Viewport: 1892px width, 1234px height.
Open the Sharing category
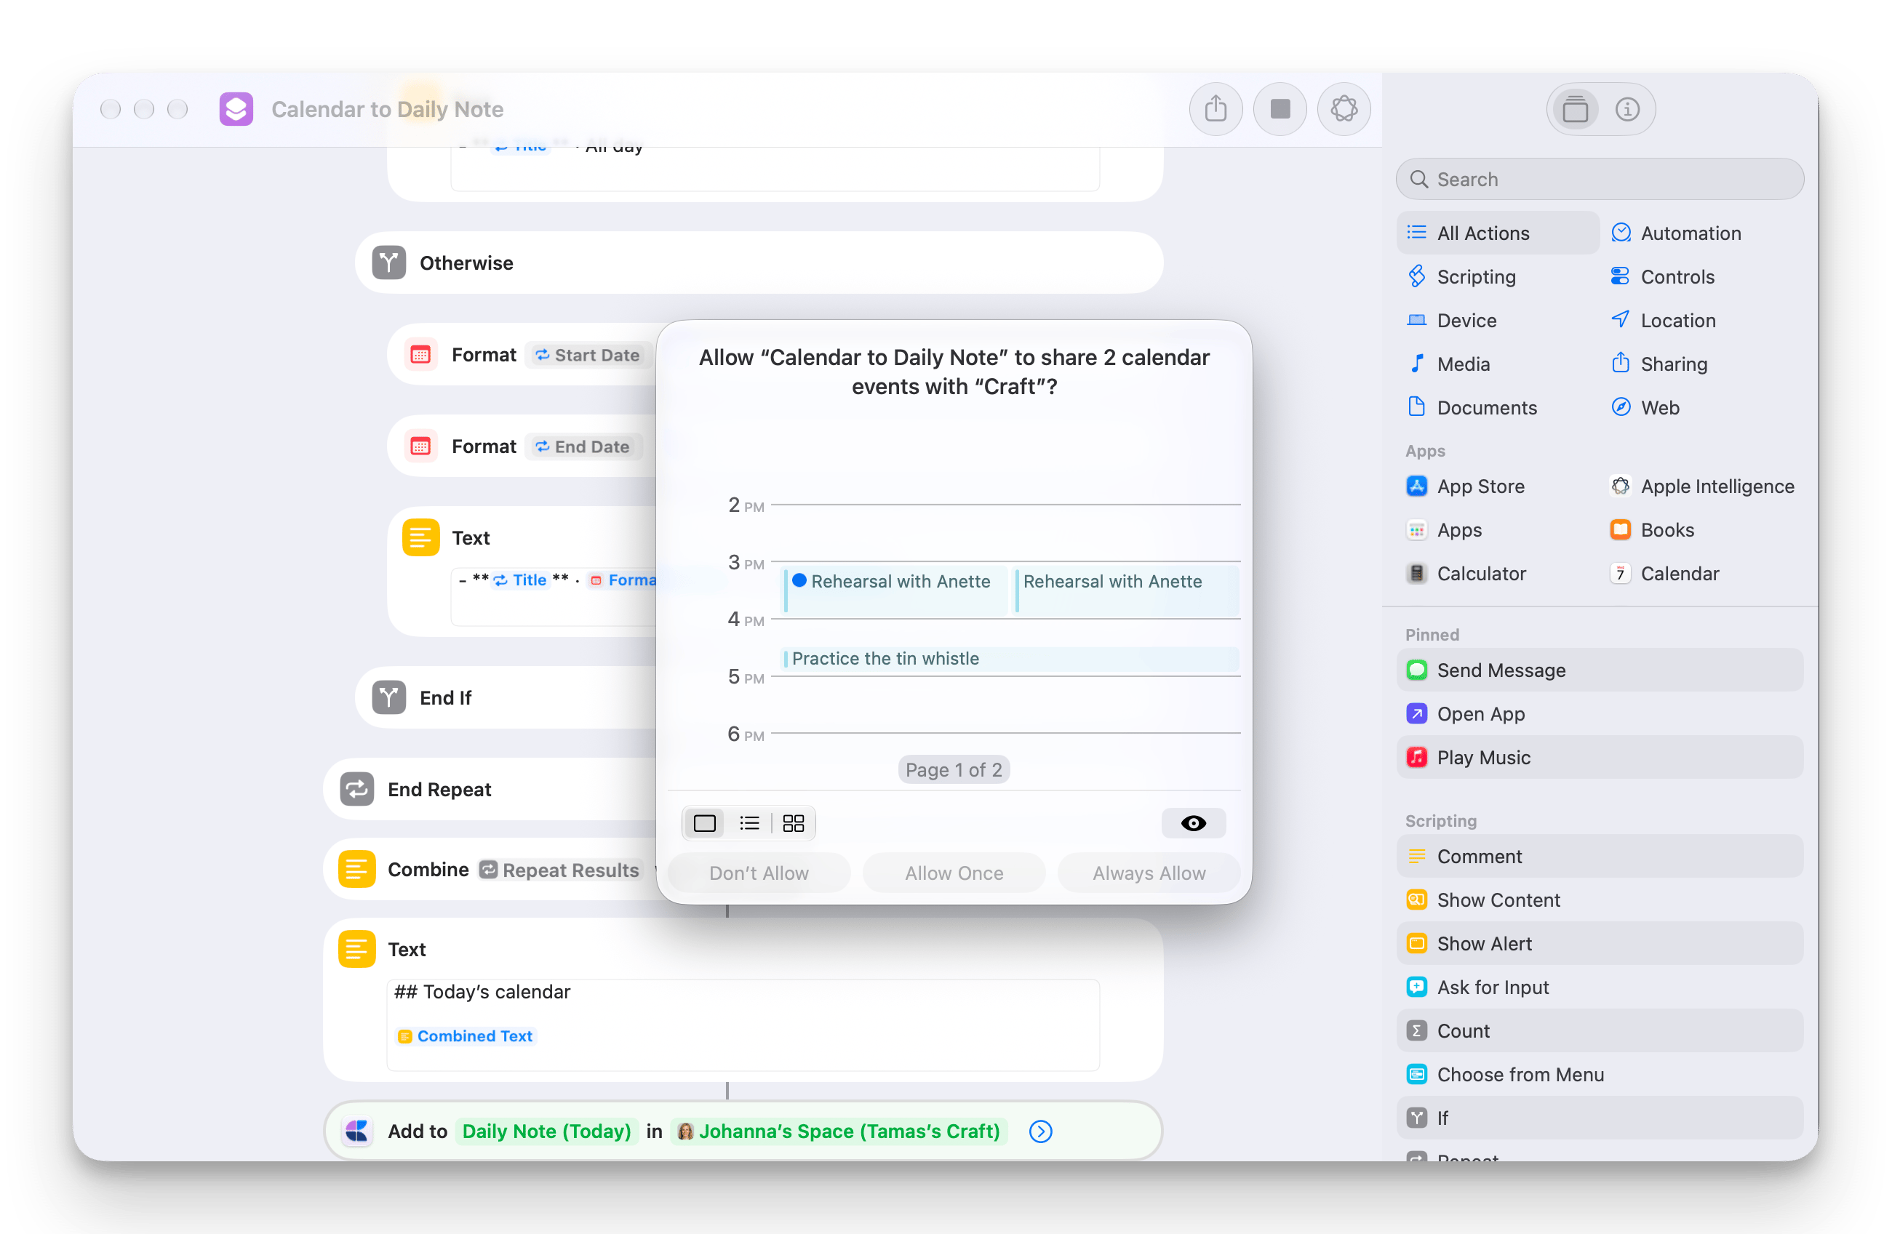click(1659, 364)
